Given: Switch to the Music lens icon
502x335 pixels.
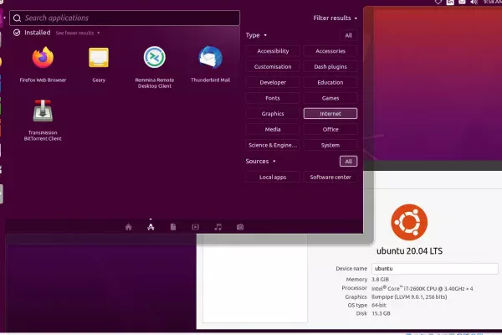Looking at the screenshot, I should pos(218,227).
